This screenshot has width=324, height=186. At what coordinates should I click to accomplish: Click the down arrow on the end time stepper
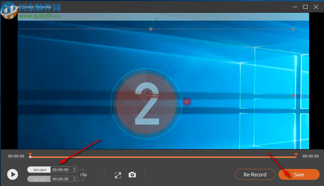tap(74, 180)
